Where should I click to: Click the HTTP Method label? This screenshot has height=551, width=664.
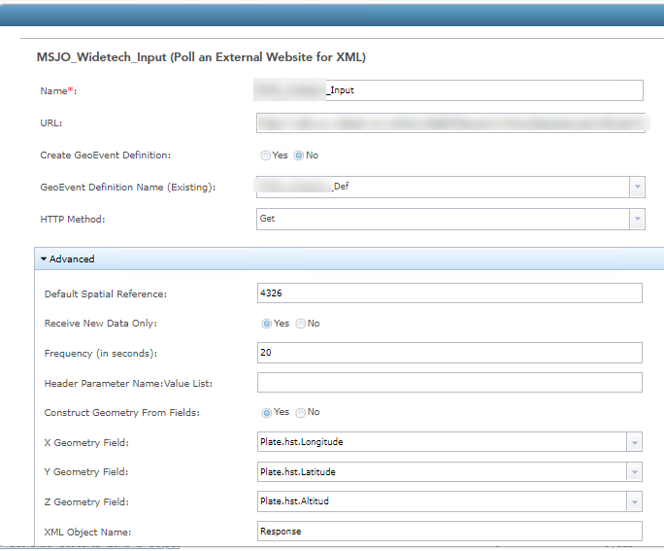(x=73, y=219)
